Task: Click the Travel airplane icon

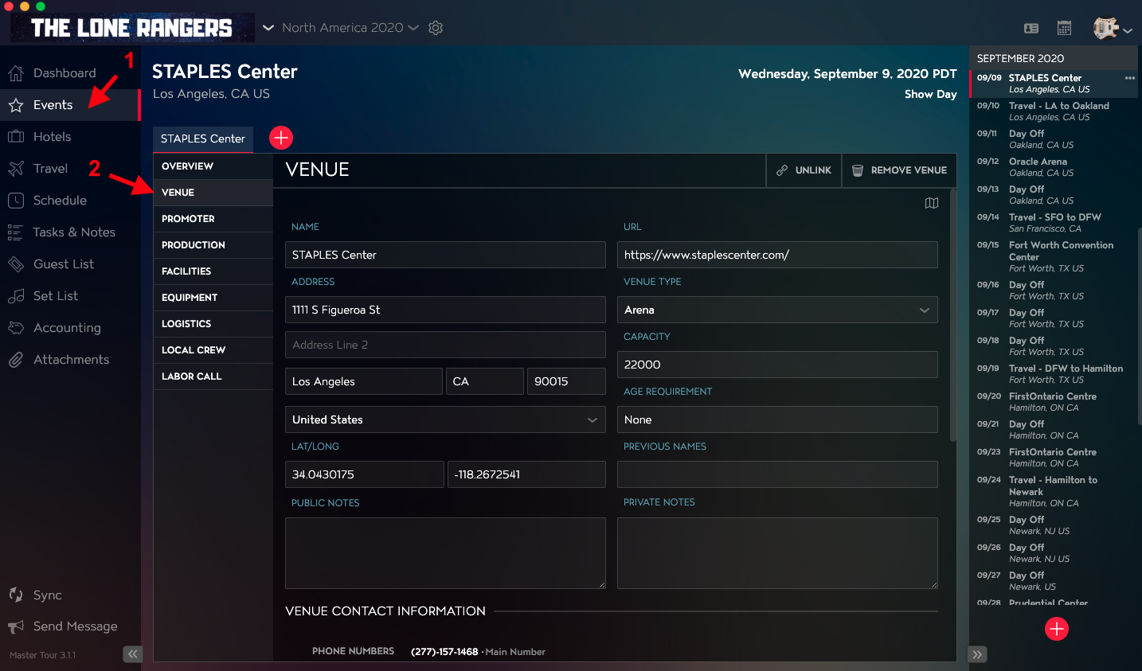Action: point(16,169)
